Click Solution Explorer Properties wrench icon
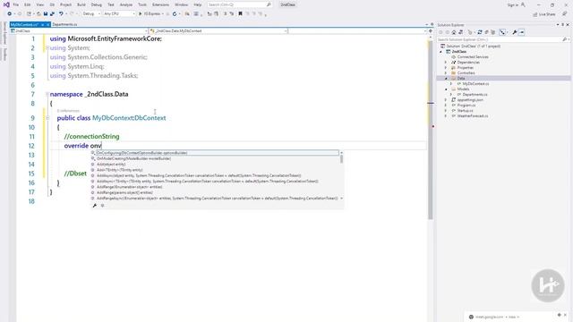Image resolution: width=573 pixels, height=322 pixels. [515, 32]
